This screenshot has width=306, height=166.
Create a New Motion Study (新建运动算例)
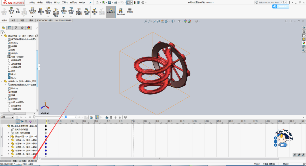(x=79, y=11)
